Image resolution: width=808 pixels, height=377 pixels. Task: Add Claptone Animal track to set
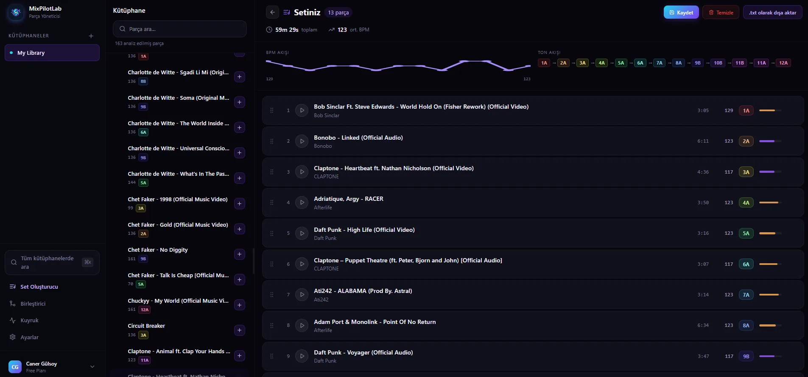coord(240,356)
